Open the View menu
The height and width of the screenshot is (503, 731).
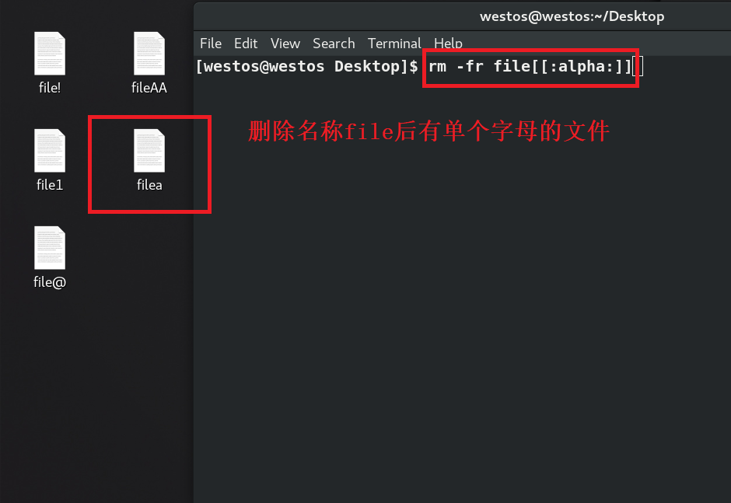coord(285,44)
